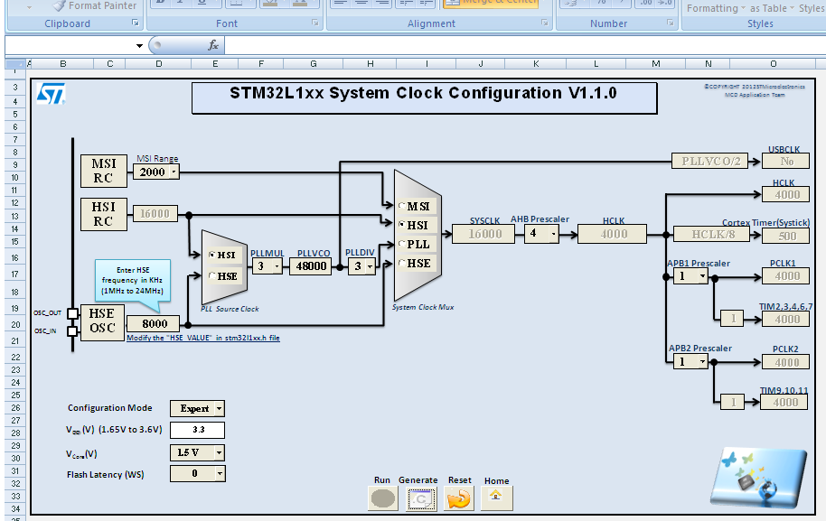Open the Modify HSE_VALUE link
826x521 pixels.
tap(202, 338)
